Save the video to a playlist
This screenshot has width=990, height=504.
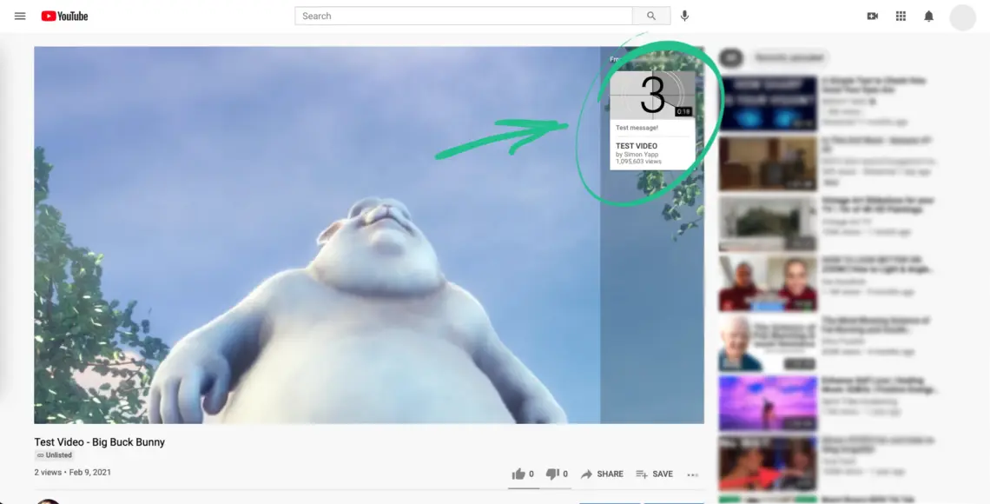654,474
